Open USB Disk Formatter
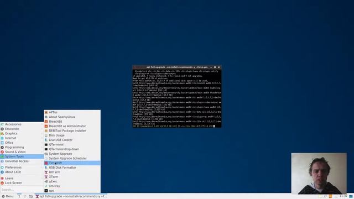354x199 pixels. click(72, 167)
